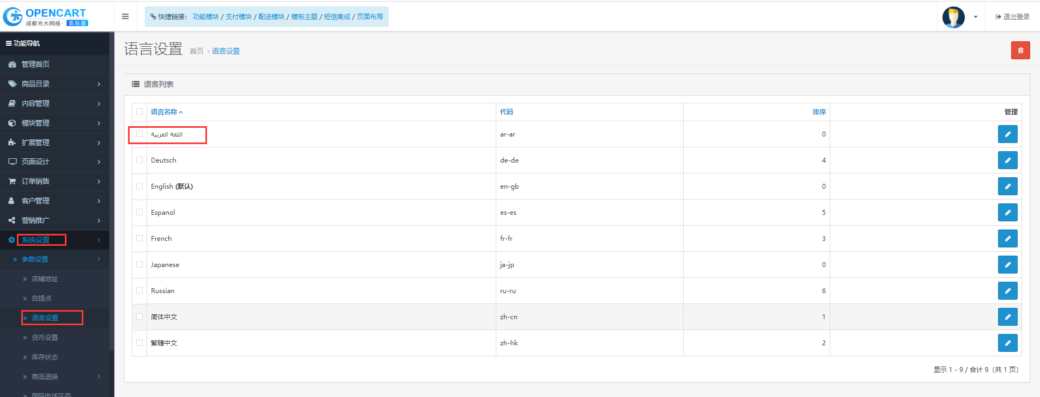Sort the table by 排序 column
This screenshot has width=1040, height=397.
click(x=819, y=112)
